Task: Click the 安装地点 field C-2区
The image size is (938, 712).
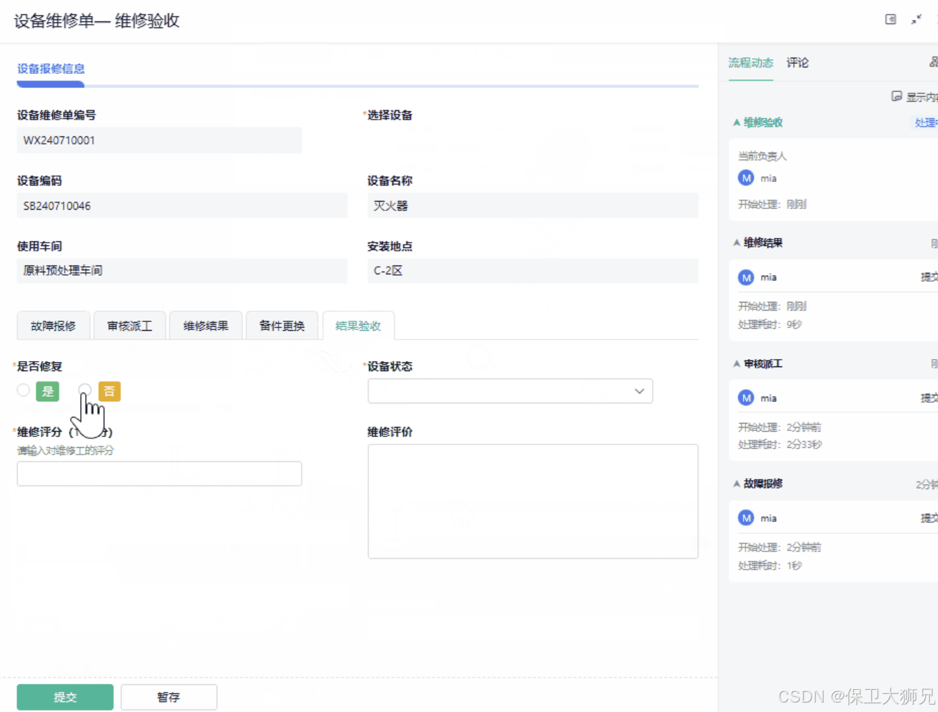Action: coord(533,271)
